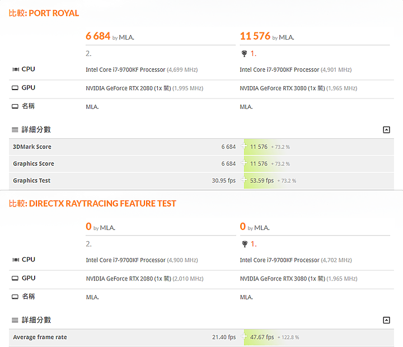The width and height of the screenshot is (403, 347).
Task: Click the 30.95 fps value
Action: [223, 181]
